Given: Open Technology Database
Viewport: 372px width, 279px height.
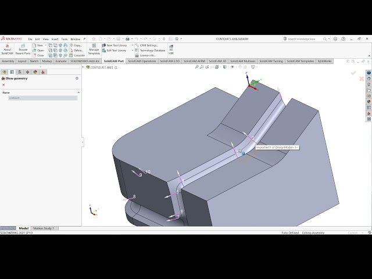Looking at the screenshot, I should (x=150, y=51).
